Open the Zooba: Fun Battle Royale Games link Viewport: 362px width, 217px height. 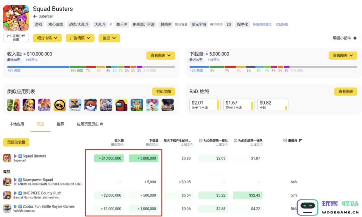[48, 206]
